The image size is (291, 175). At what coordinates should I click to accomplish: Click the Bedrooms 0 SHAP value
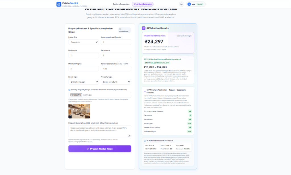pyautogui.click(x=190, y=115)
